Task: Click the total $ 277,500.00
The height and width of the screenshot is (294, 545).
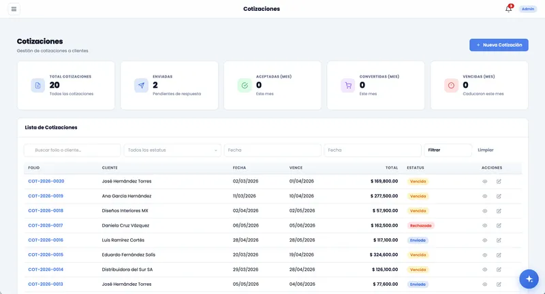Action: (384, 196)
